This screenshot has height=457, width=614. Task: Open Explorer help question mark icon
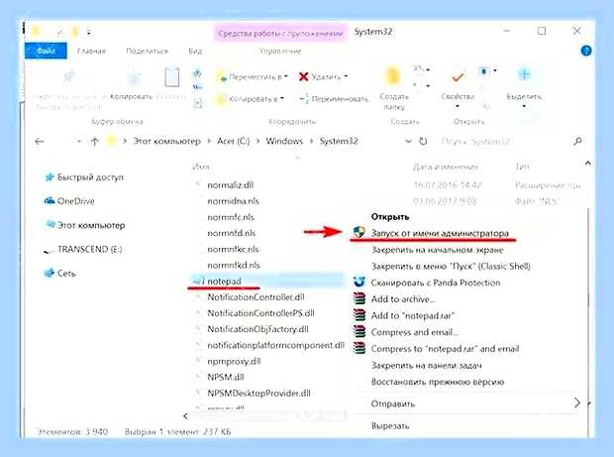586,51
